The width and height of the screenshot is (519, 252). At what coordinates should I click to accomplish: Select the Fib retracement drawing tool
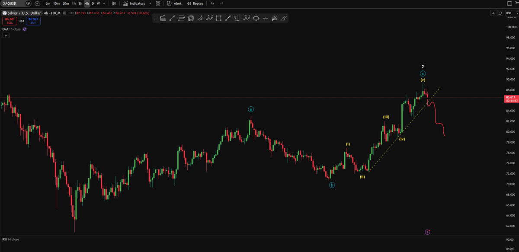tap(163, 18)
